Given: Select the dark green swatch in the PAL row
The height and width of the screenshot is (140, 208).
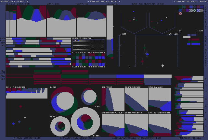Looking at the screenshot, I should click(75, 76).
